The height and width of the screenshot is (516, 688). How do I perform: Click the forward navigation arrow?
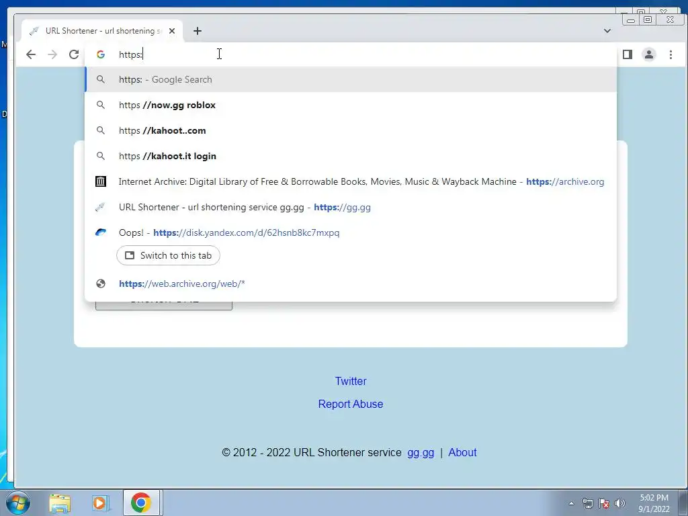(52, 54)
